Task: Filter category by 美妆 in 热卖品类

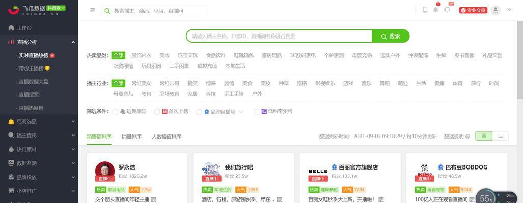Action: click(164, 55)
